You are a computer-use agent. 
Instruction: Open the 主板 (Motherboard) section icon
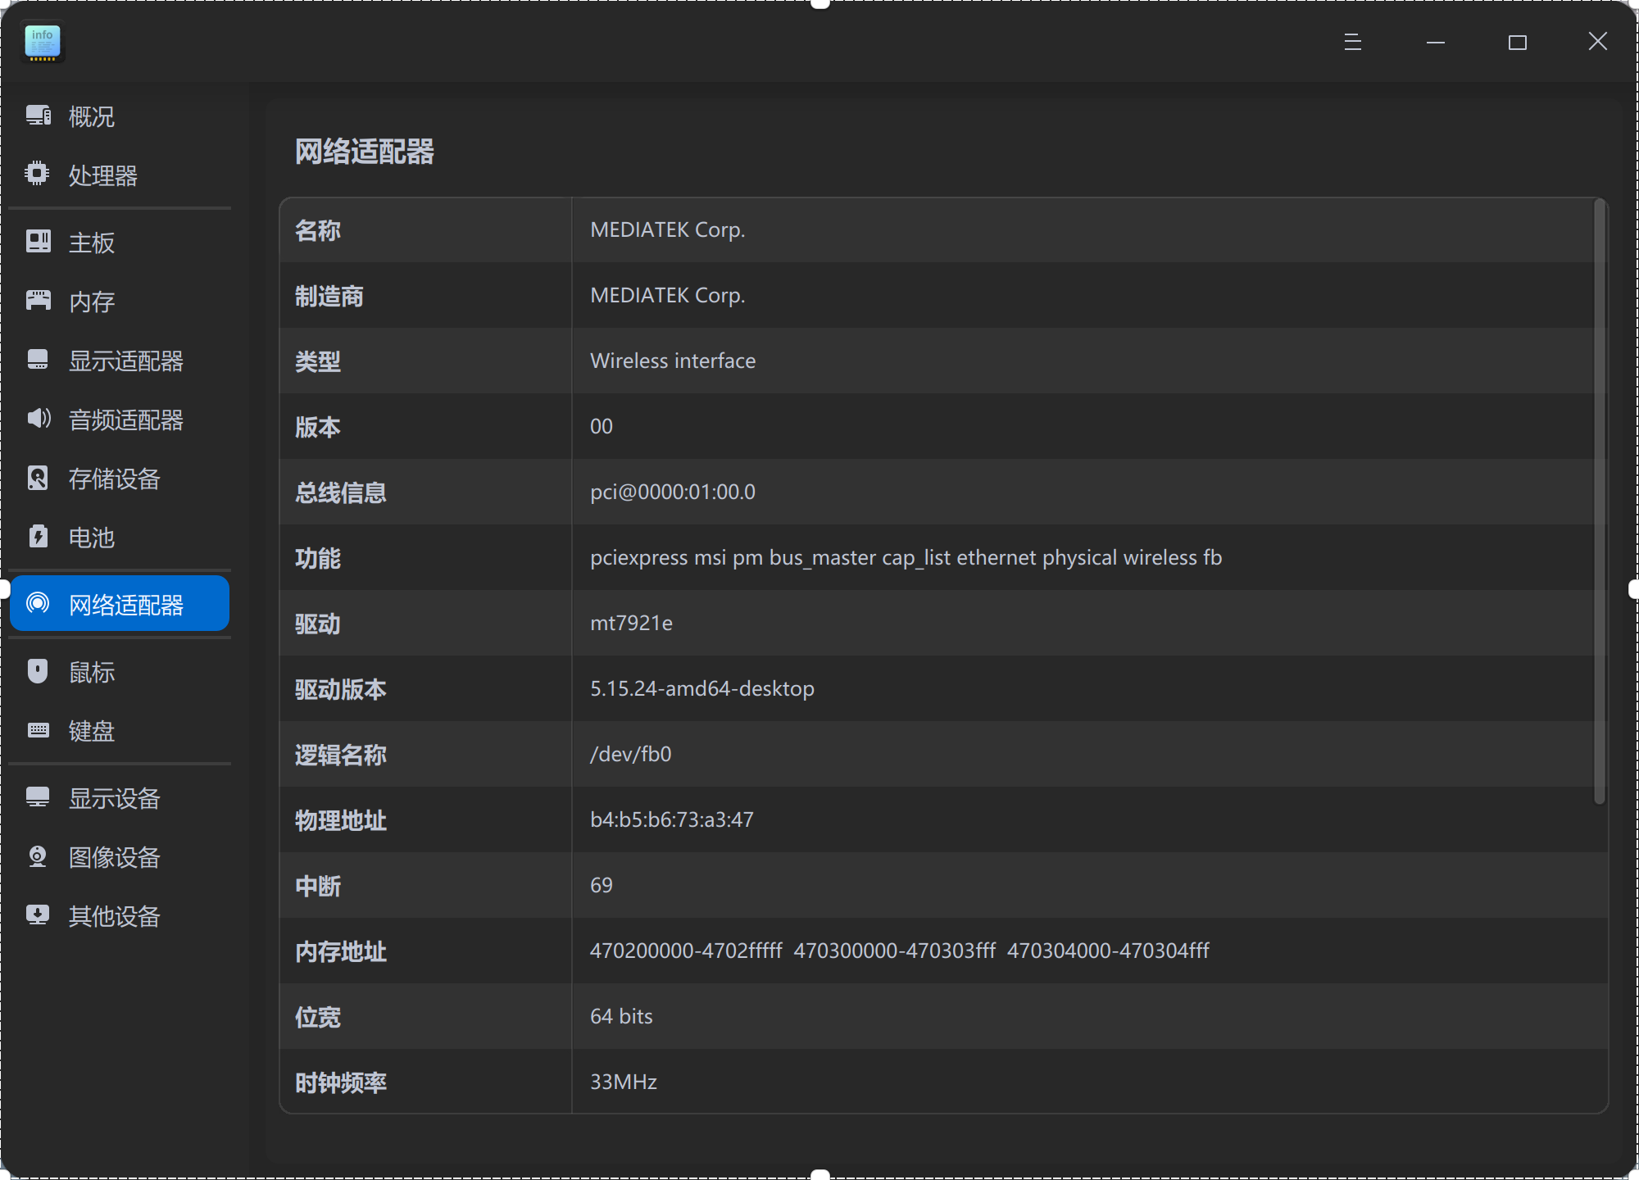38,242
